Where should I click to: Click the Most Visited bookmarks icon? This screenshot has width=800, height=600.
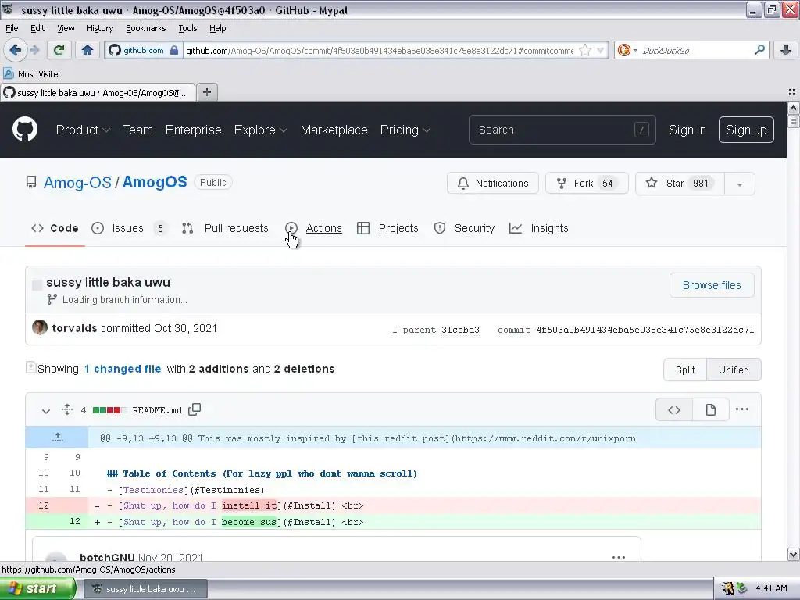[x=8, y=73]
